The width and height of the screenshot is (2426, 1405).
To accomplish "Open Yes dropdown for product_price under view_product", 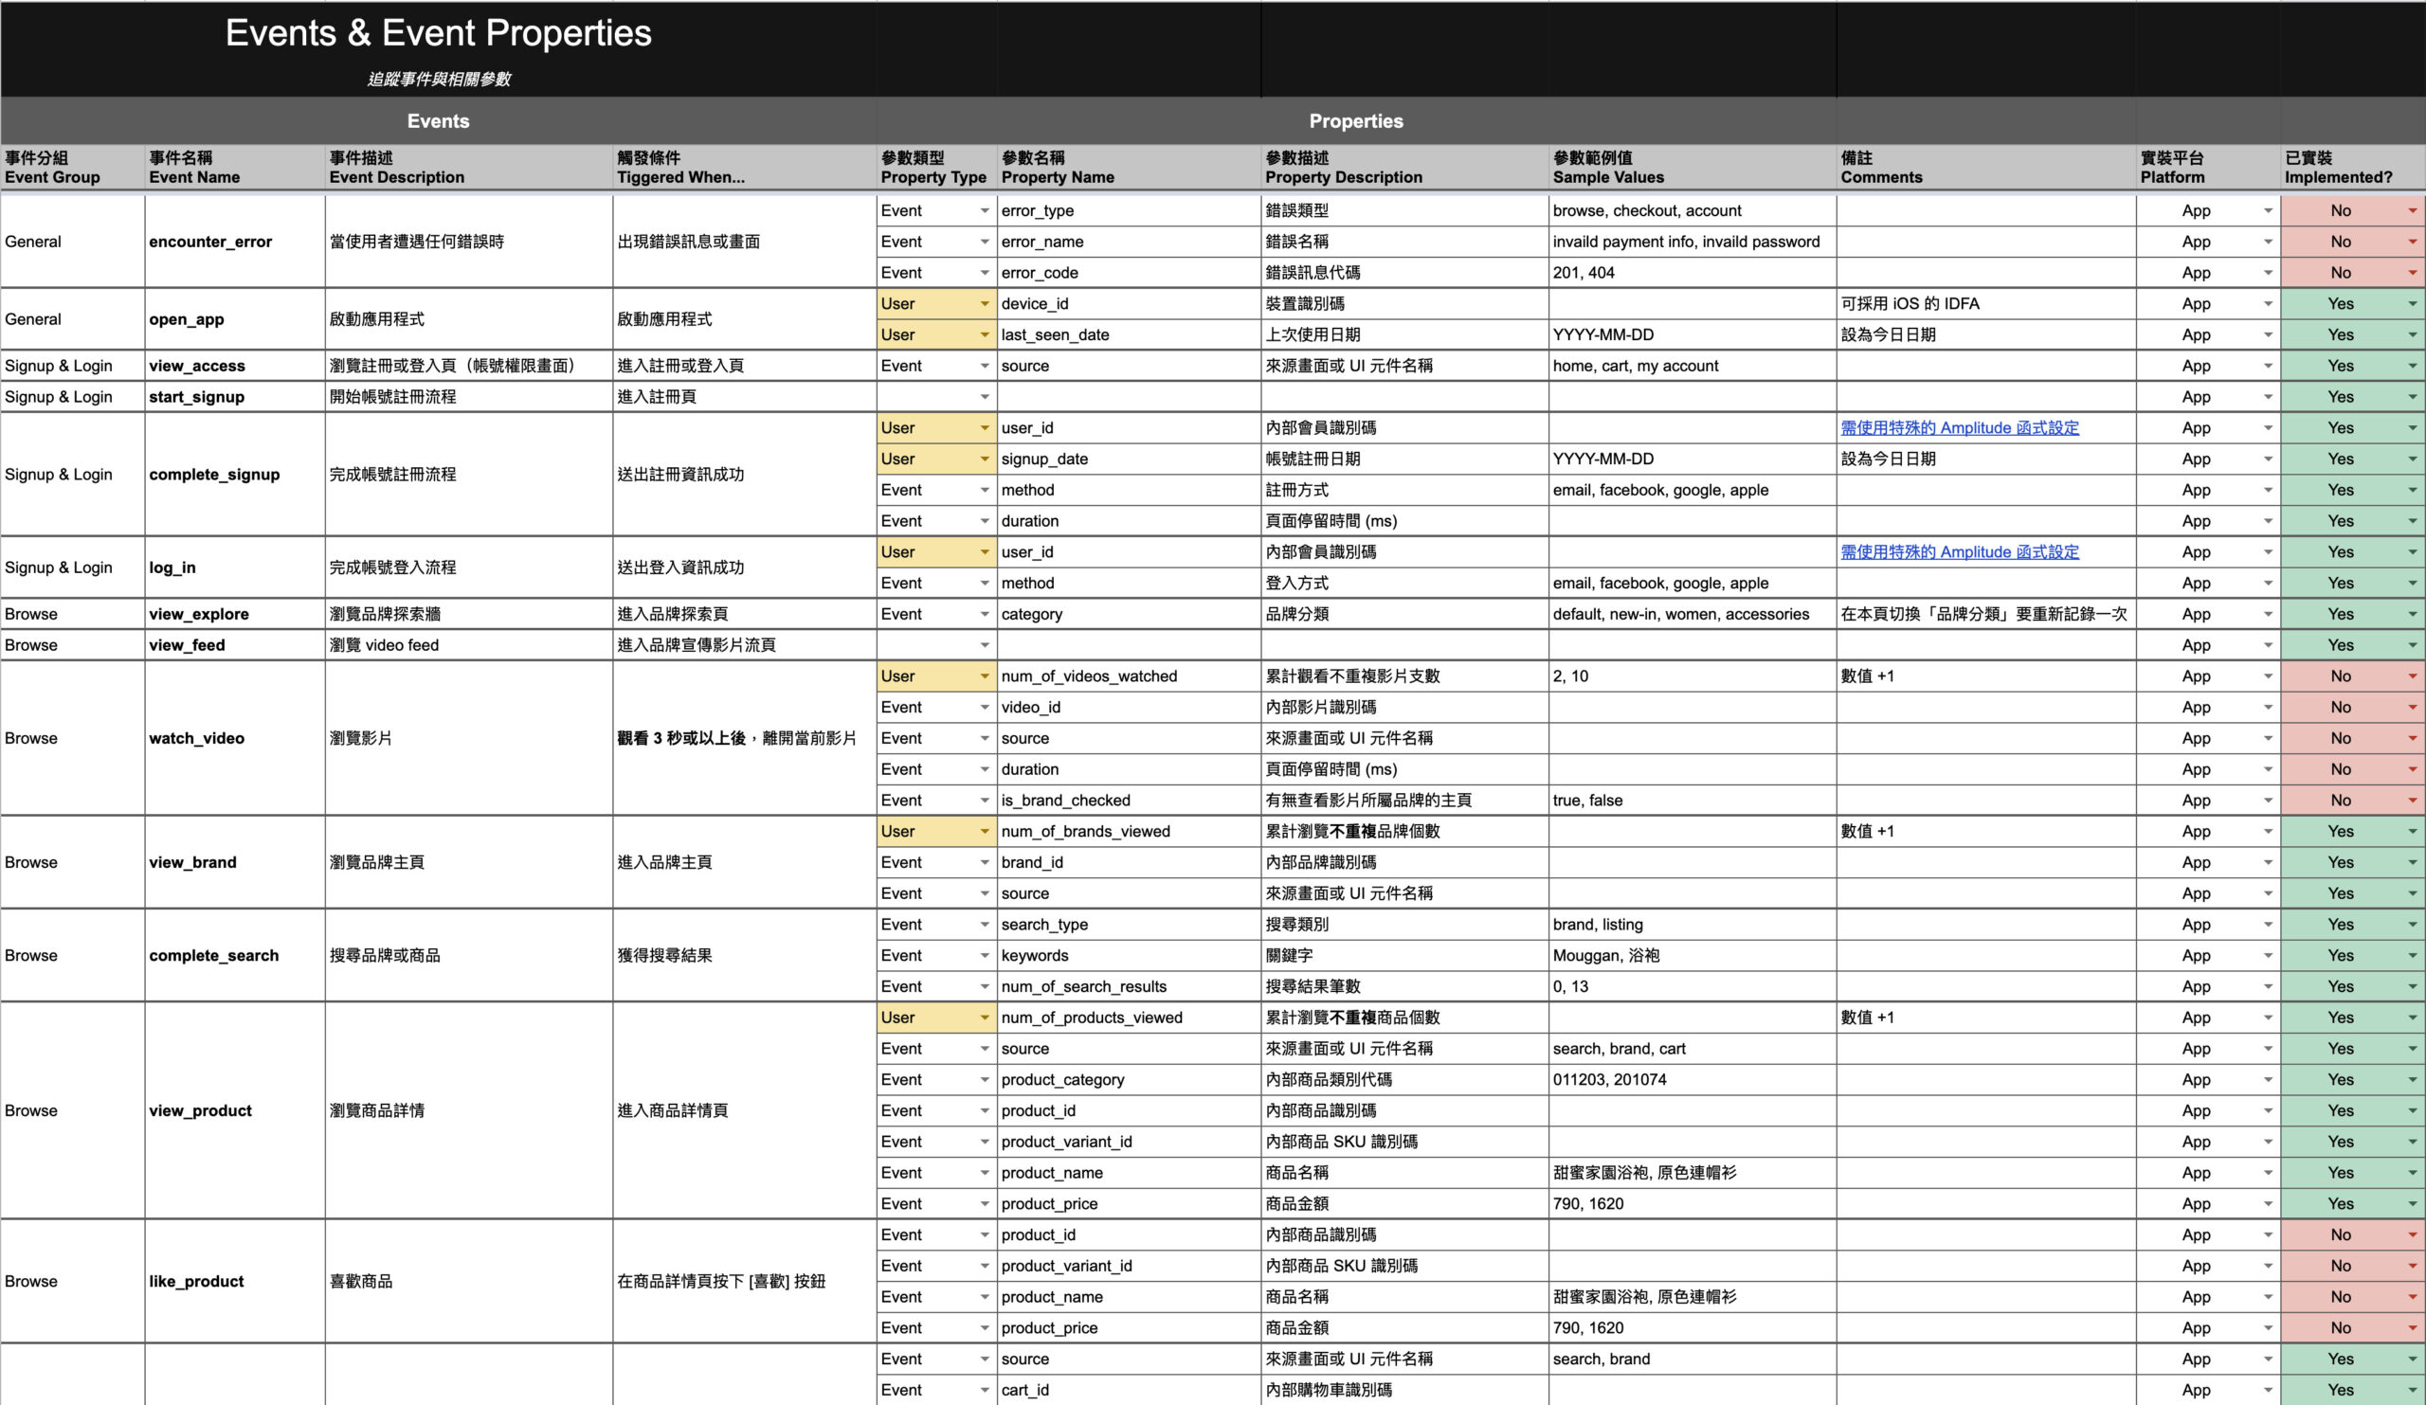I will click(x=2412, y=1204).
